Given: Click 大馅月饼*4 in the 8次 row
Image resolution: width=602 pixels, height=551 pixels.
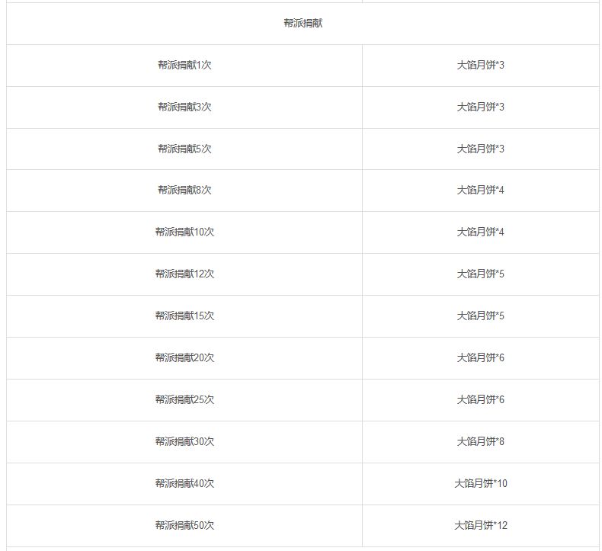Looking at the screenshot, I should coord(481,190).
